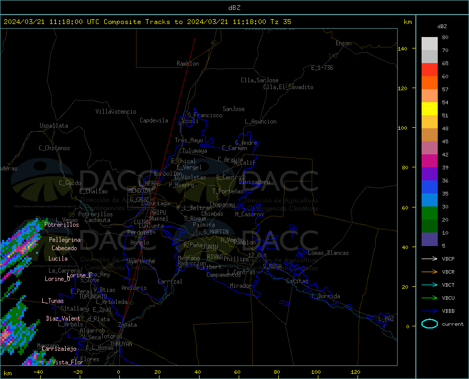Click the Ramblon label near the red track
Viewport: 469px width, 379px height.
(188, 64)
